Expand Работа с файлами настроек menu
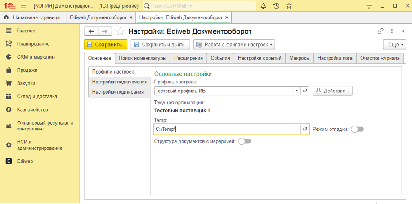Image resolution: width=412 pixels, height=204 pixels. [234, 45]
